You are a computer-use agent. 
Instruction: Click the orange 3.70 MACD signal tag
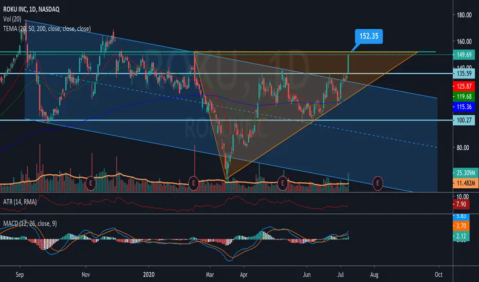click(461, 226)
